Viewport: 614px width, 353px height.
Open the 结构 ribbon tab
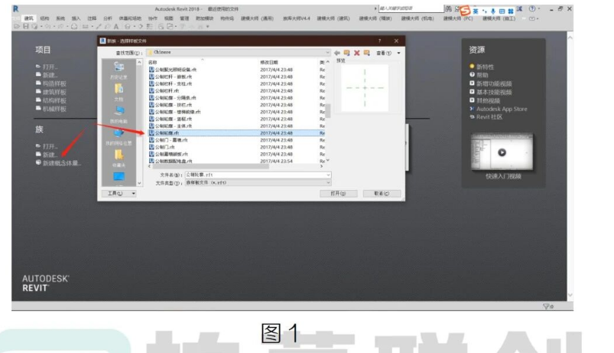pyautogui.click(x=44, y=18)
